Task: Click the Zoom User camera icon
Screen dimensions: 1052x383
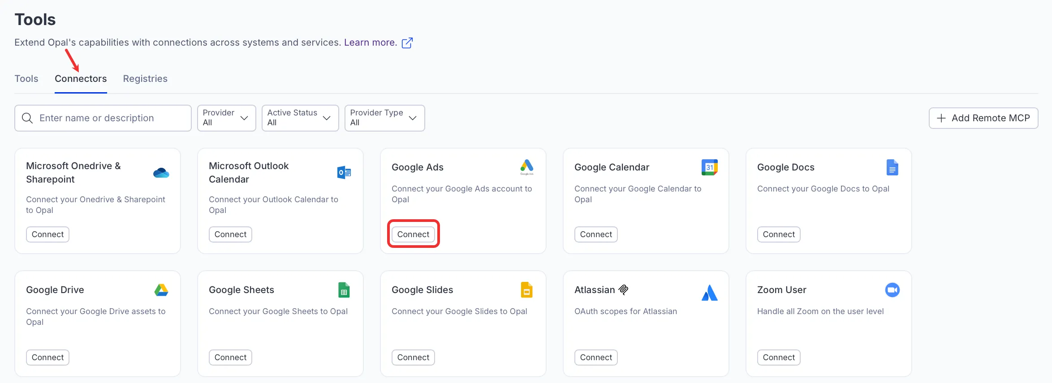Action: 892,290
